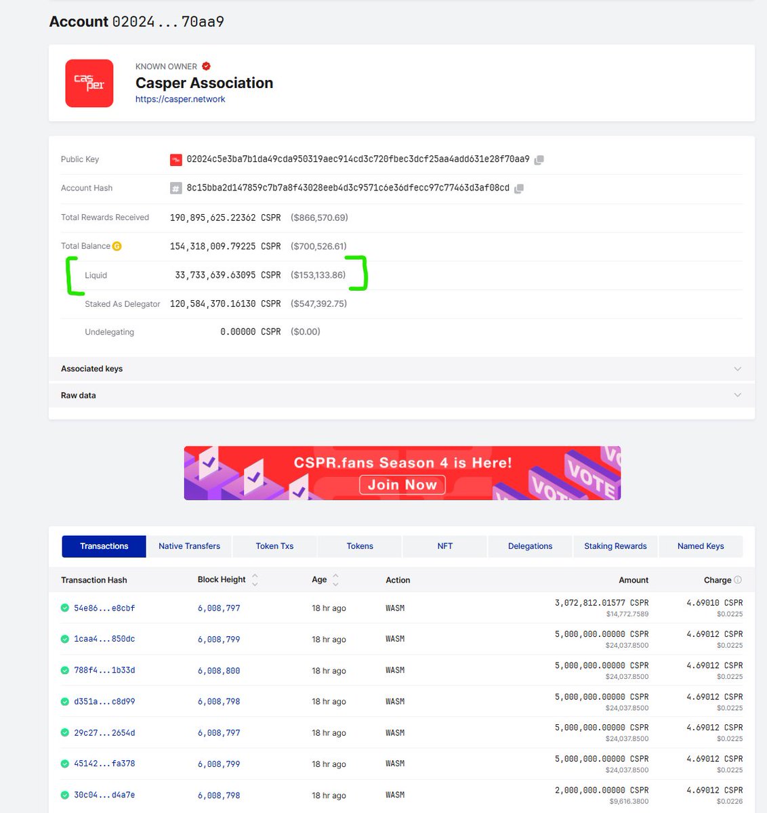The image size is (767, 813).
Task: Click the Undelegating 0.00000 CSPR value
Action: (250, 332)
